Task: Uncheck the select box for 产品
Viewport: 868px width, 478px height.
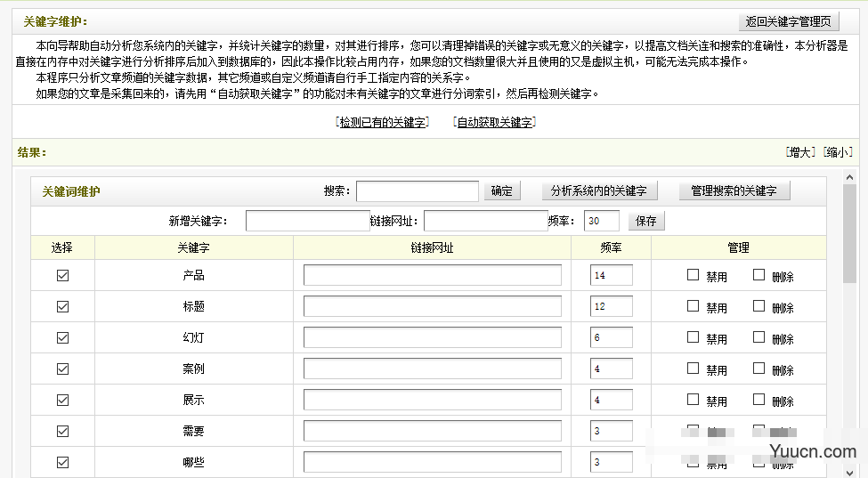Action: tap(62, 276)
